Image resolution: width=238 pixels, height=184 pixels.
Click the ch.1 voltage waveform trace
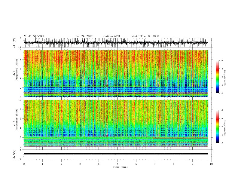[x=116, y=43]
